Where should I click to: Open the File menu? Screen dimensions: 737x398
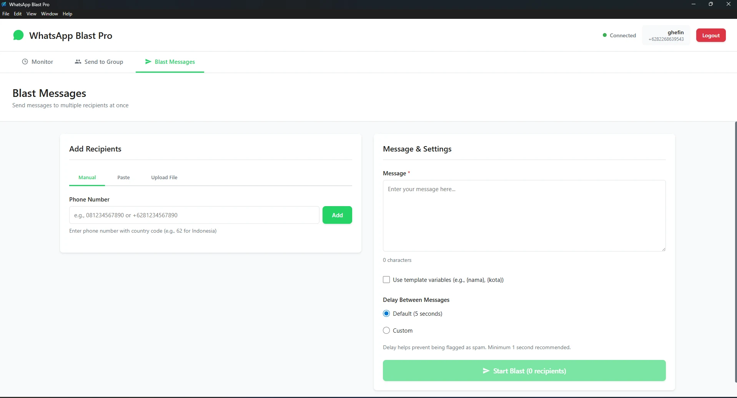6,14
